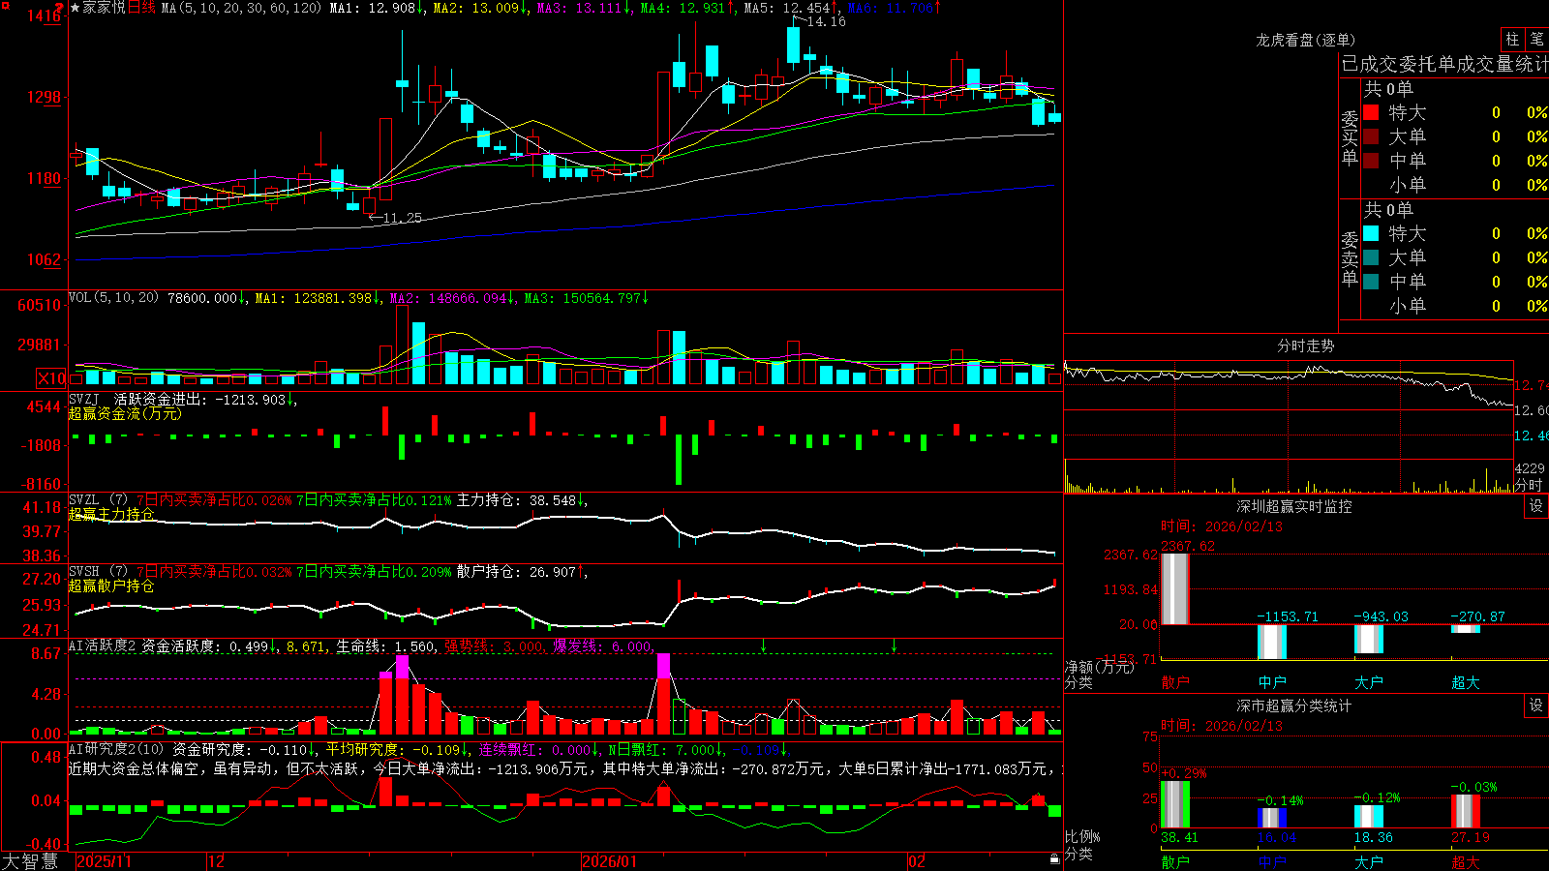This screenshot has width=1549, height=871.
Task: Click the 分时走势 panel title
Action: (x=1305, y=345)
